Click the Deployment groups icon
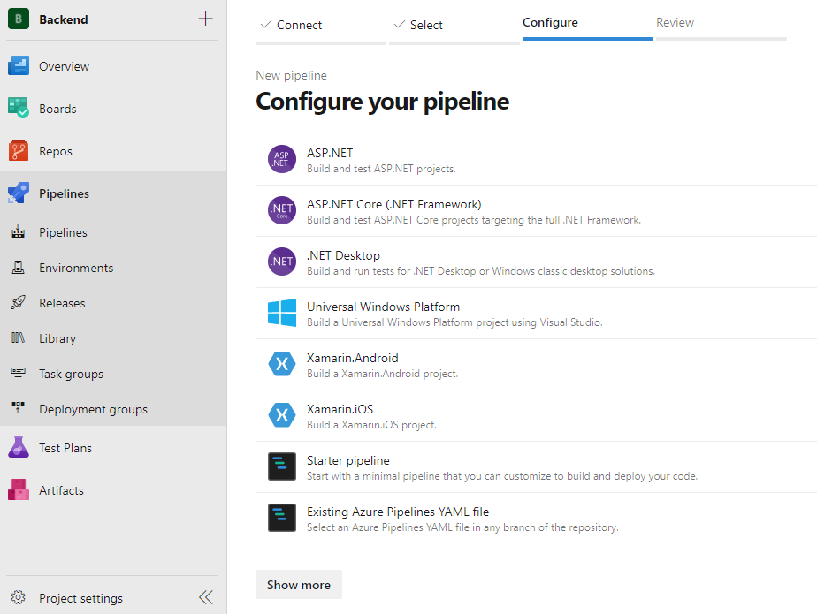Viewport: 817px width, 614px height. 19,409
